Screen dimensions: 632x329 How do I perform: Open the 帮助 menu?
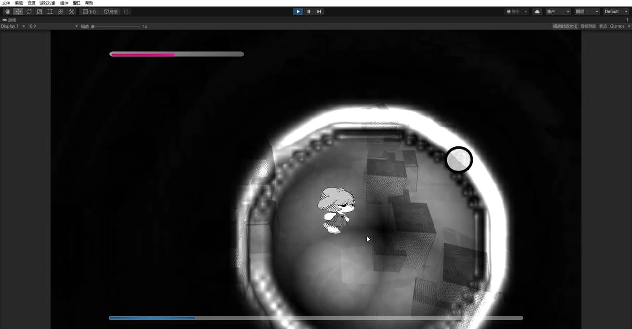89,3
